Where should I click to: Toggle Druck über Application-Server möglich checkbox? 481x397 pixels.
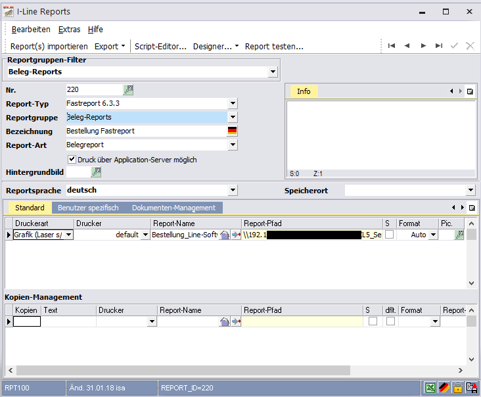[x=72, y=159]
